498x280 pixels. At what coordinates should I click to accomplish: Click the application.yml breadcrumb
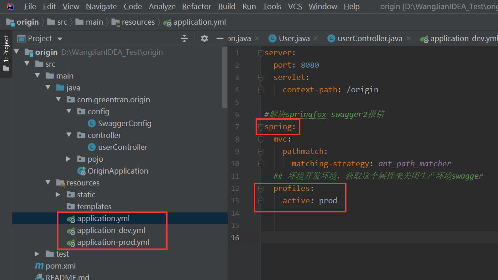click(194, 22)
